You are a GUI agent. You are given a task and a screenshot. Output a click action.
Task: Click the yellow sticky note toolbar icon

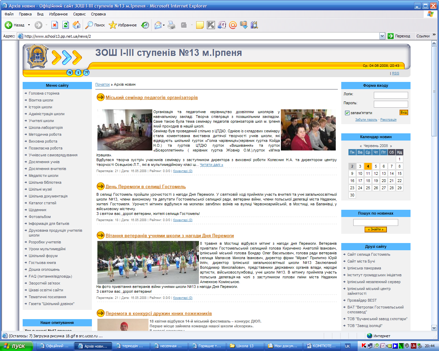click(x=200, y=25)
